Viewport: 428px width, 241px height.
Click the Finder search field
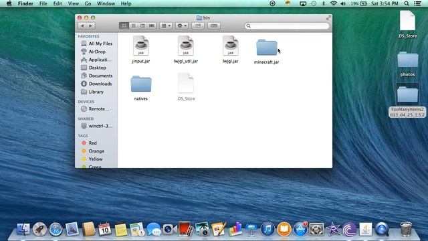(287, 25)
